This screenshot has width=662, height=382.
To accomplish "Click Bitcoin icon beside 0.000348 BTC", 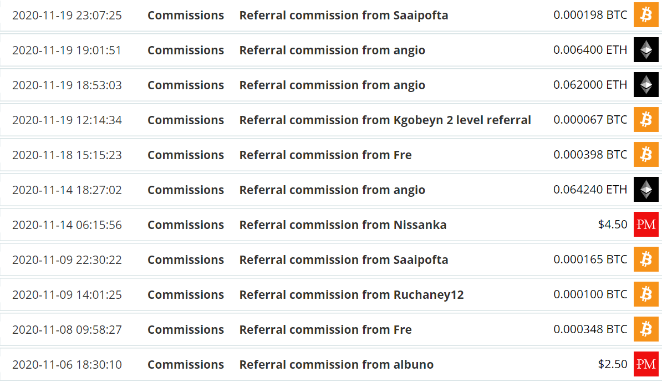I will [646, 329].
